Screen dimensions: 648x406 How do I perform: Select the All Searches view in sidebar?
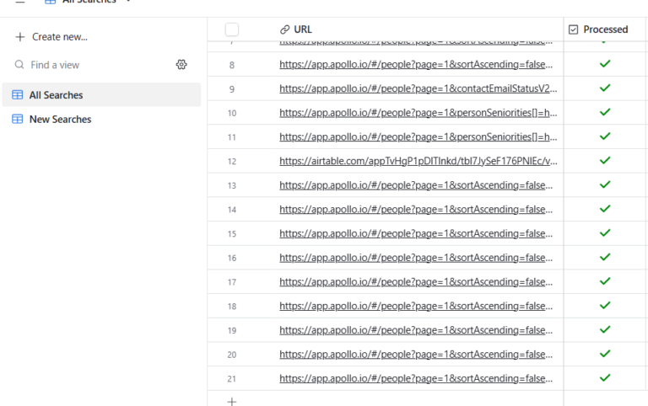56,95
